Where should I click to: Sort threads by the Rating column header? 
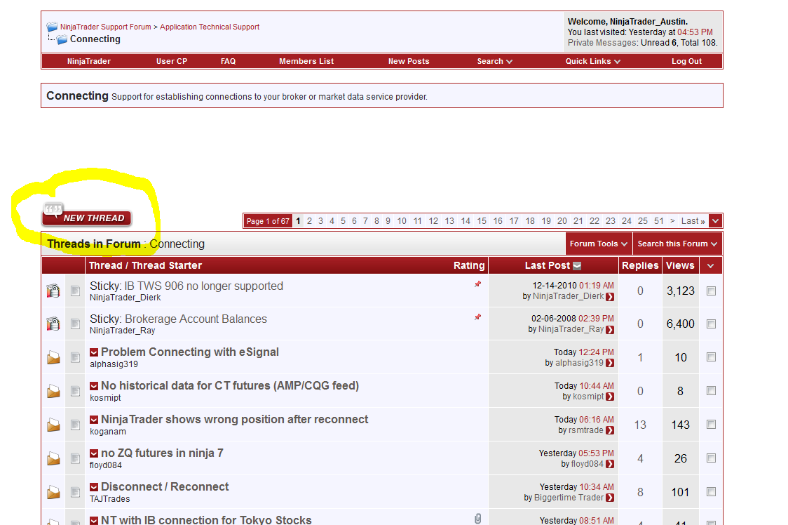coord(469,265)
